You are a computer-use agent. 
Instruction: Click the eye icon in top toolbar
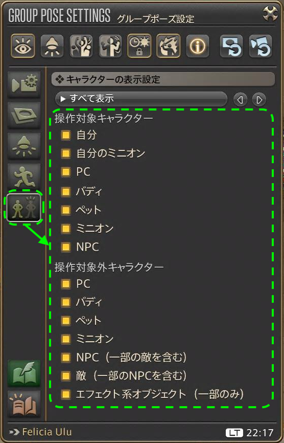(x=23, y=46)
